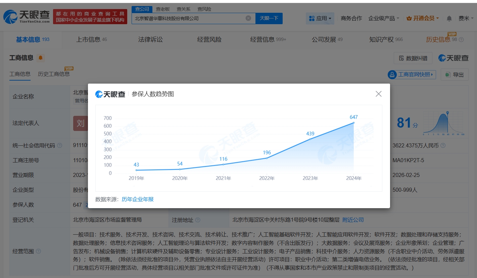
Task: Click the 500-999人 staff size value
Action: (x=405, y=190)
